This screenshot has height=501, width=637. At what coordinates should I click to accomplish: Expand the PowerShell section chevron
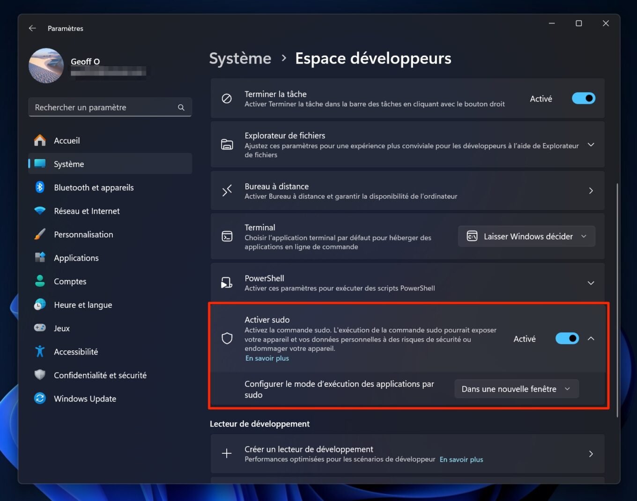(591, 283)
